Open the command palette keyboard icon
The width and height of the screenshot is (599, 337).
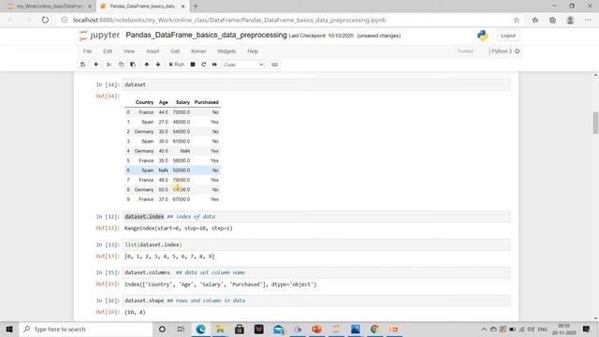tap(274, 65)
